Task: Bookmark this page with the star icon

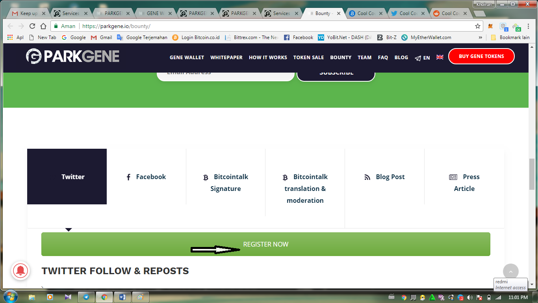Action: (478, 26)
